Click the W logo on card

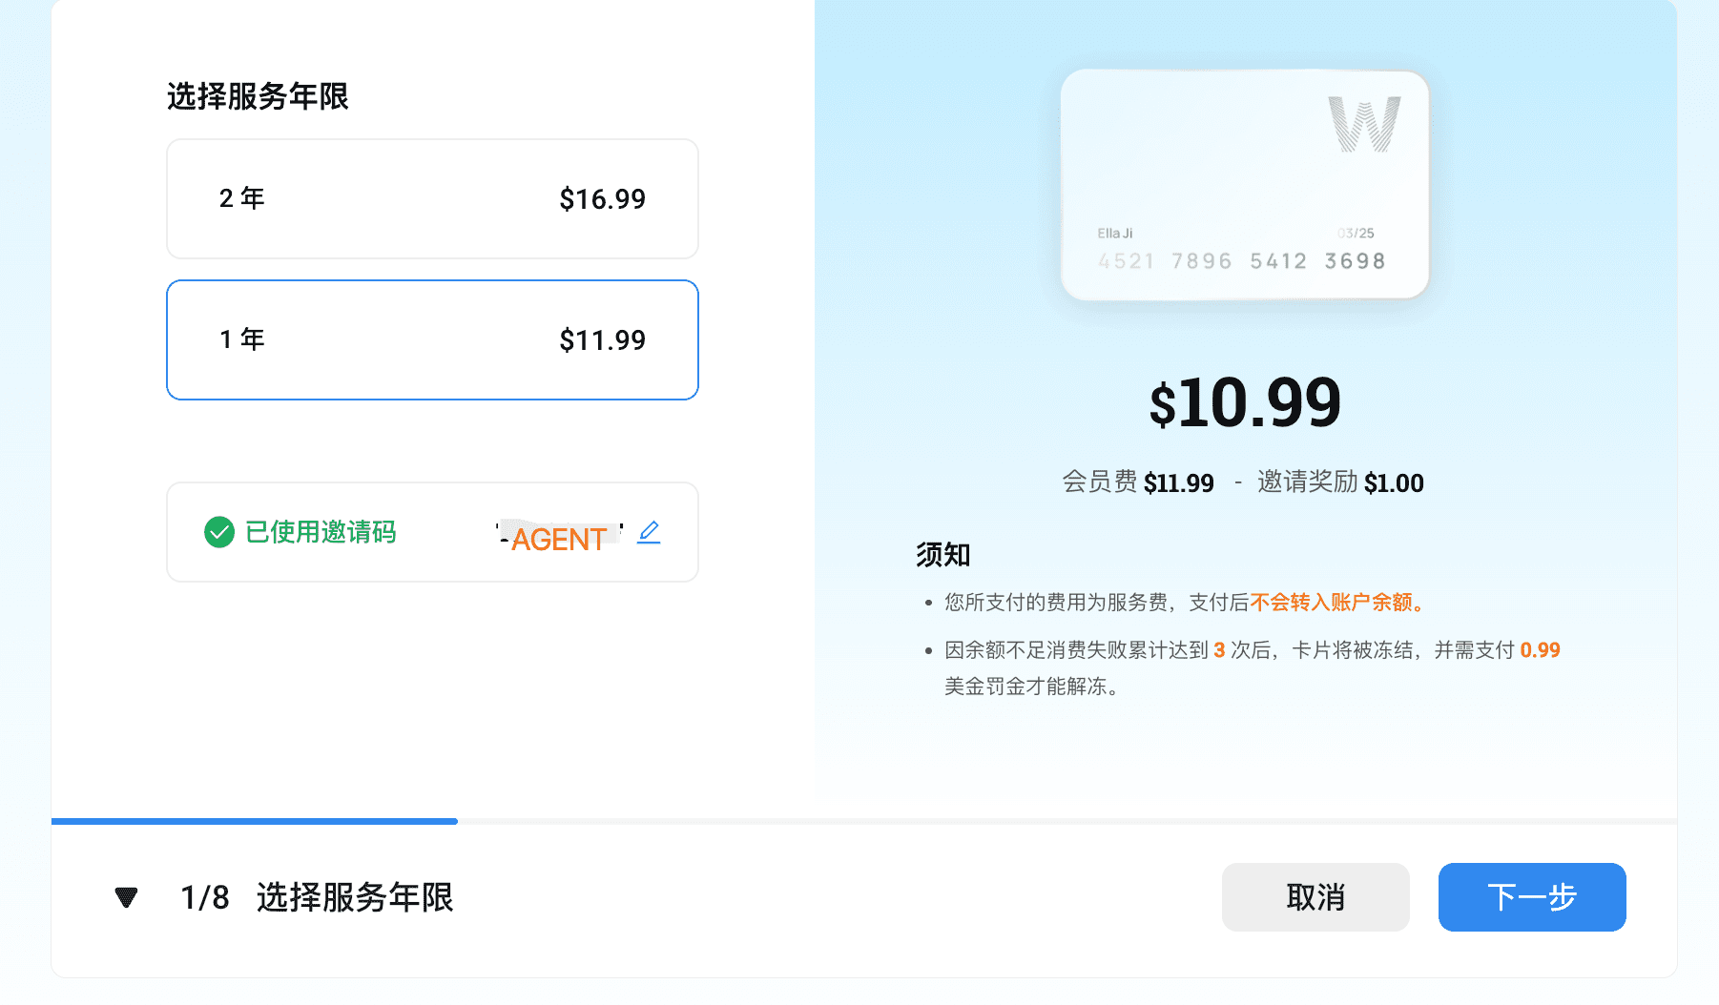pos(1364,124)
